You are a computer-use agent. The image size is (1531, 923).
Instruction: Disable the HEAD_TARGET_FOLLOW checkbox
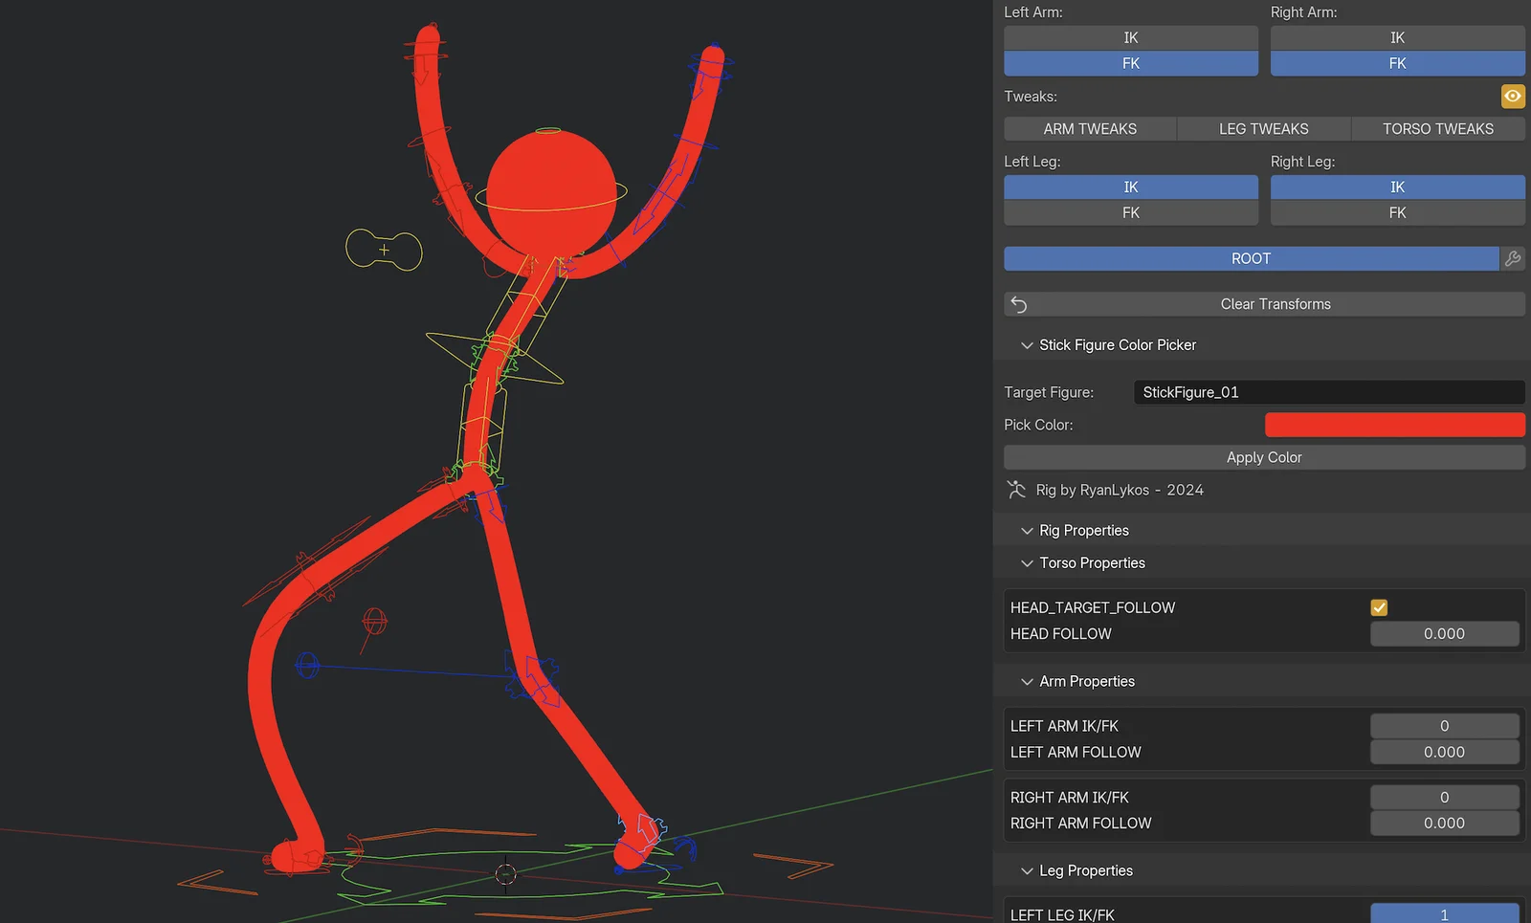(1379, 607)
